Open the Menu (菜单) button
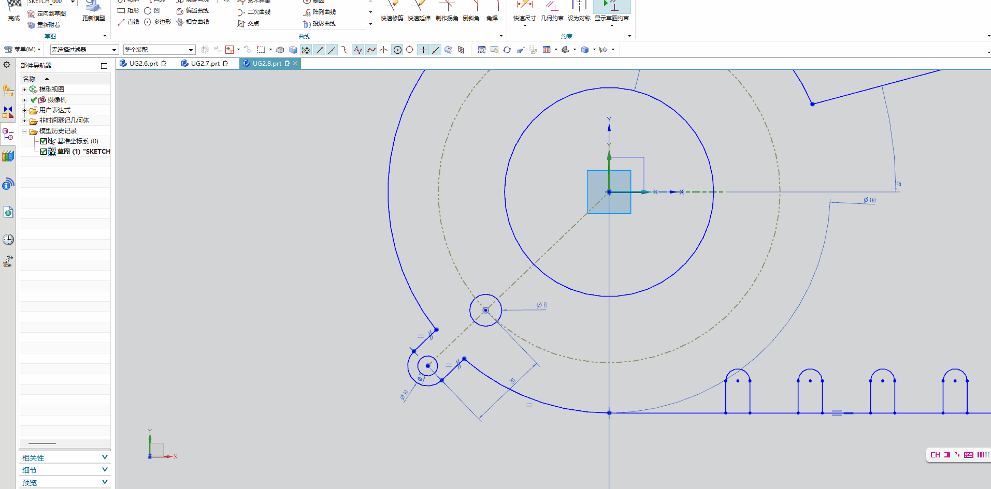 tap(22, 50)
